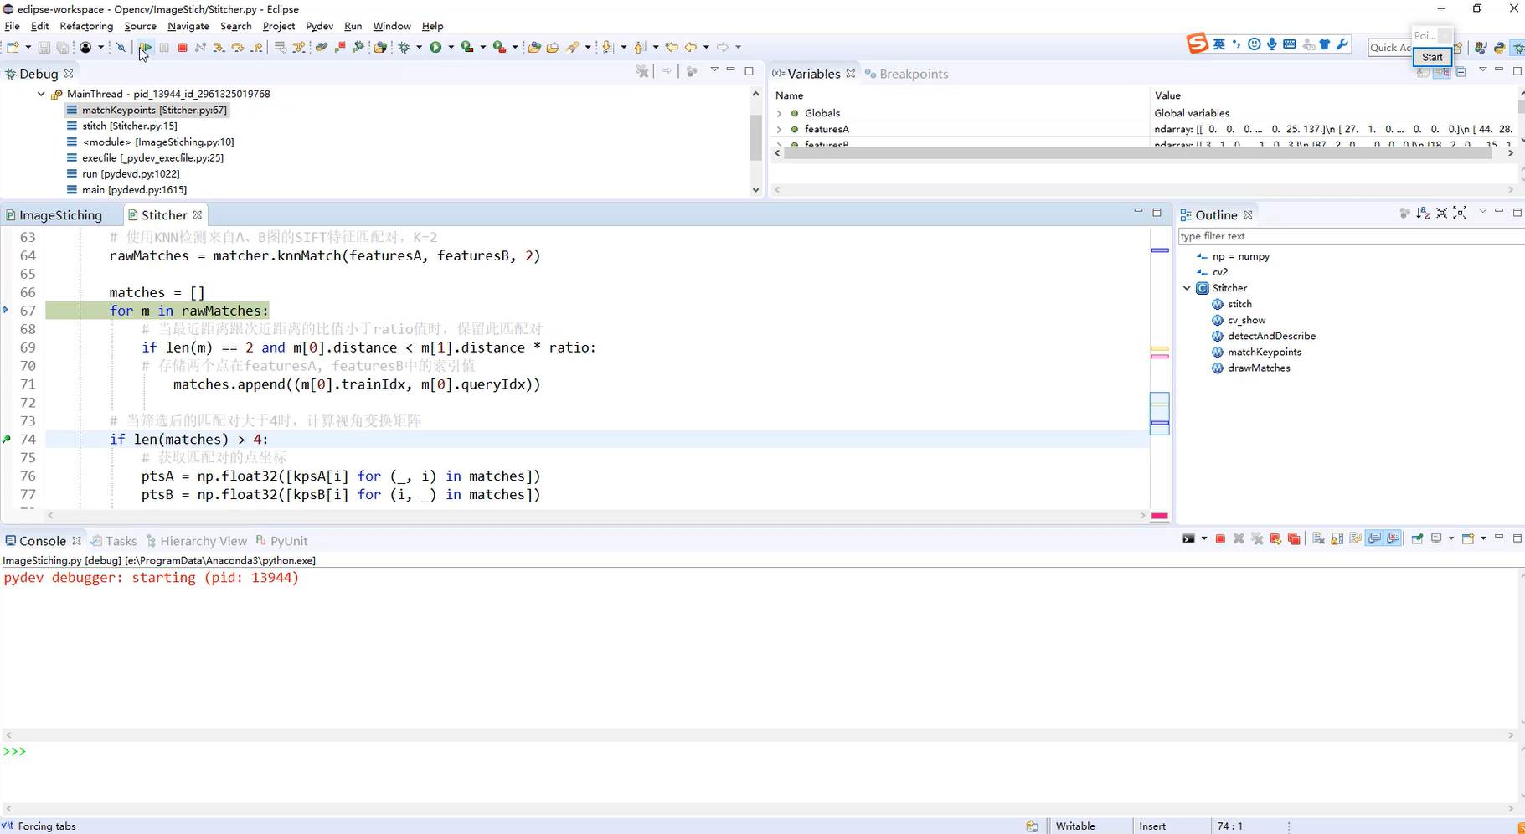Screen dimensions: 1525x834
Task: Open the Pydev menu
Action: (x=320, y=26)
